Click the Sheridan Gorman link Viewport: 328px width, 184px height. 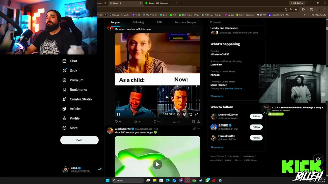pos(233,88)
